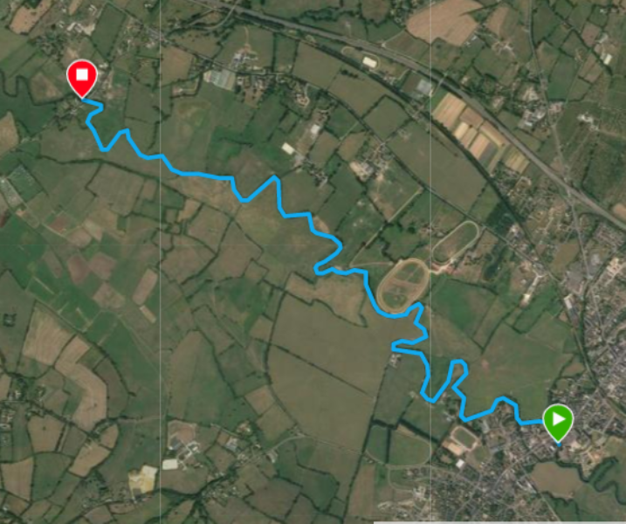The height and width of the screenshot is (524, 626).
Task: Click the green route start marker
Action: pyautogui.click(x=558, y=423)
